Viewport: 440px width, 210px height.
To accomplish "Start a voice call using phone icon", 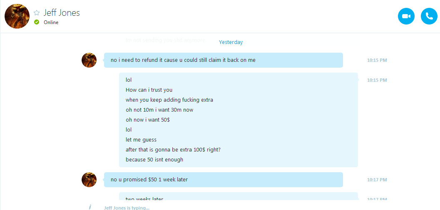I will pos(429,16).
